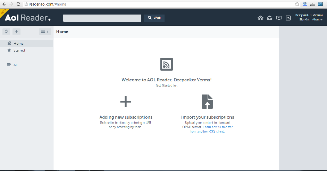Click the Welcome to AOL Reader text
Viewport: 327px width, 171px height.
pyautogui.click(x=166, y=80)
